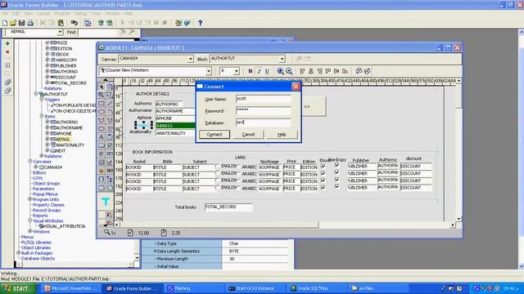Click the Connect to database toolbar icon

pos(75,23)
